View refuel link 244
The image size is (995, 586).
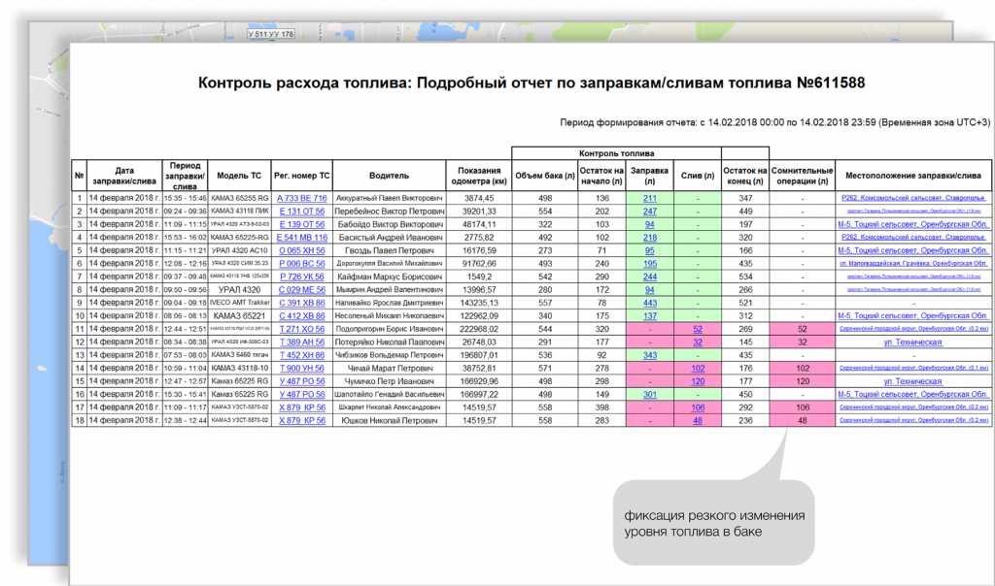[x=650, y=277]
